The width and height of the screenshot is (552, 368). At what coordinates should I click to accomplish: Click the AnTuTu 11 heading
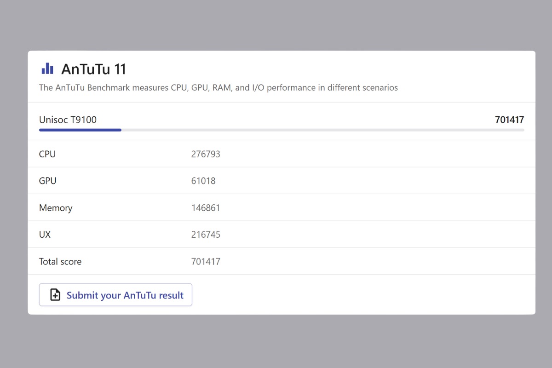(93, 69)
